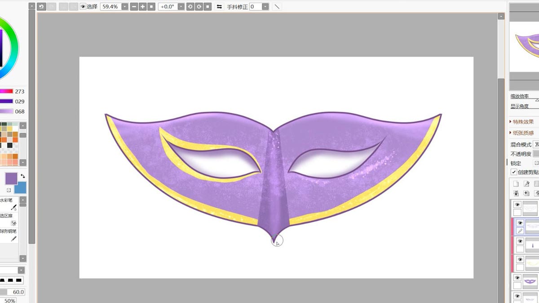The width and height of the screenshot is (539, 303).
Task: Click the new linework layer icon
Action: (526, 184)
